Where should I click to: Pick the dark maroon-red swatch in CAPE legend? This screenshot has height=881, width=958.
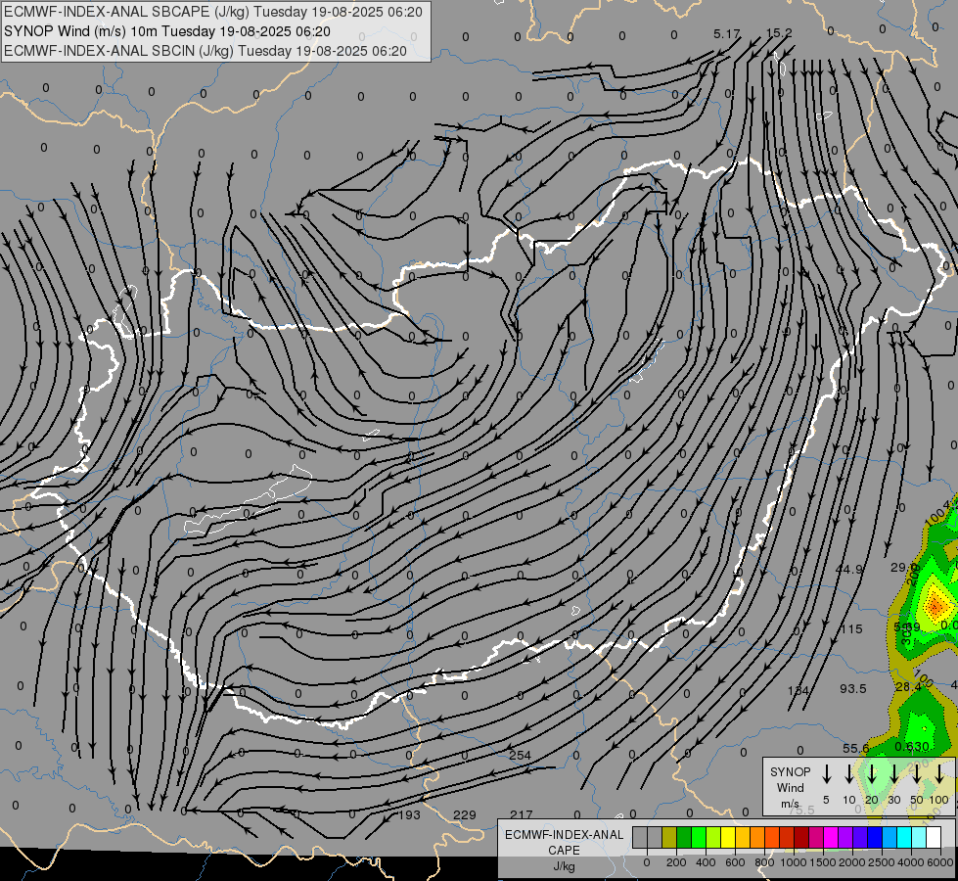click(801, 837)
